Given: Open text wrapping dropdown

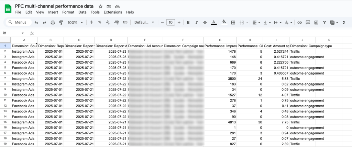Looking at the screenshot, I should (278, 22).
